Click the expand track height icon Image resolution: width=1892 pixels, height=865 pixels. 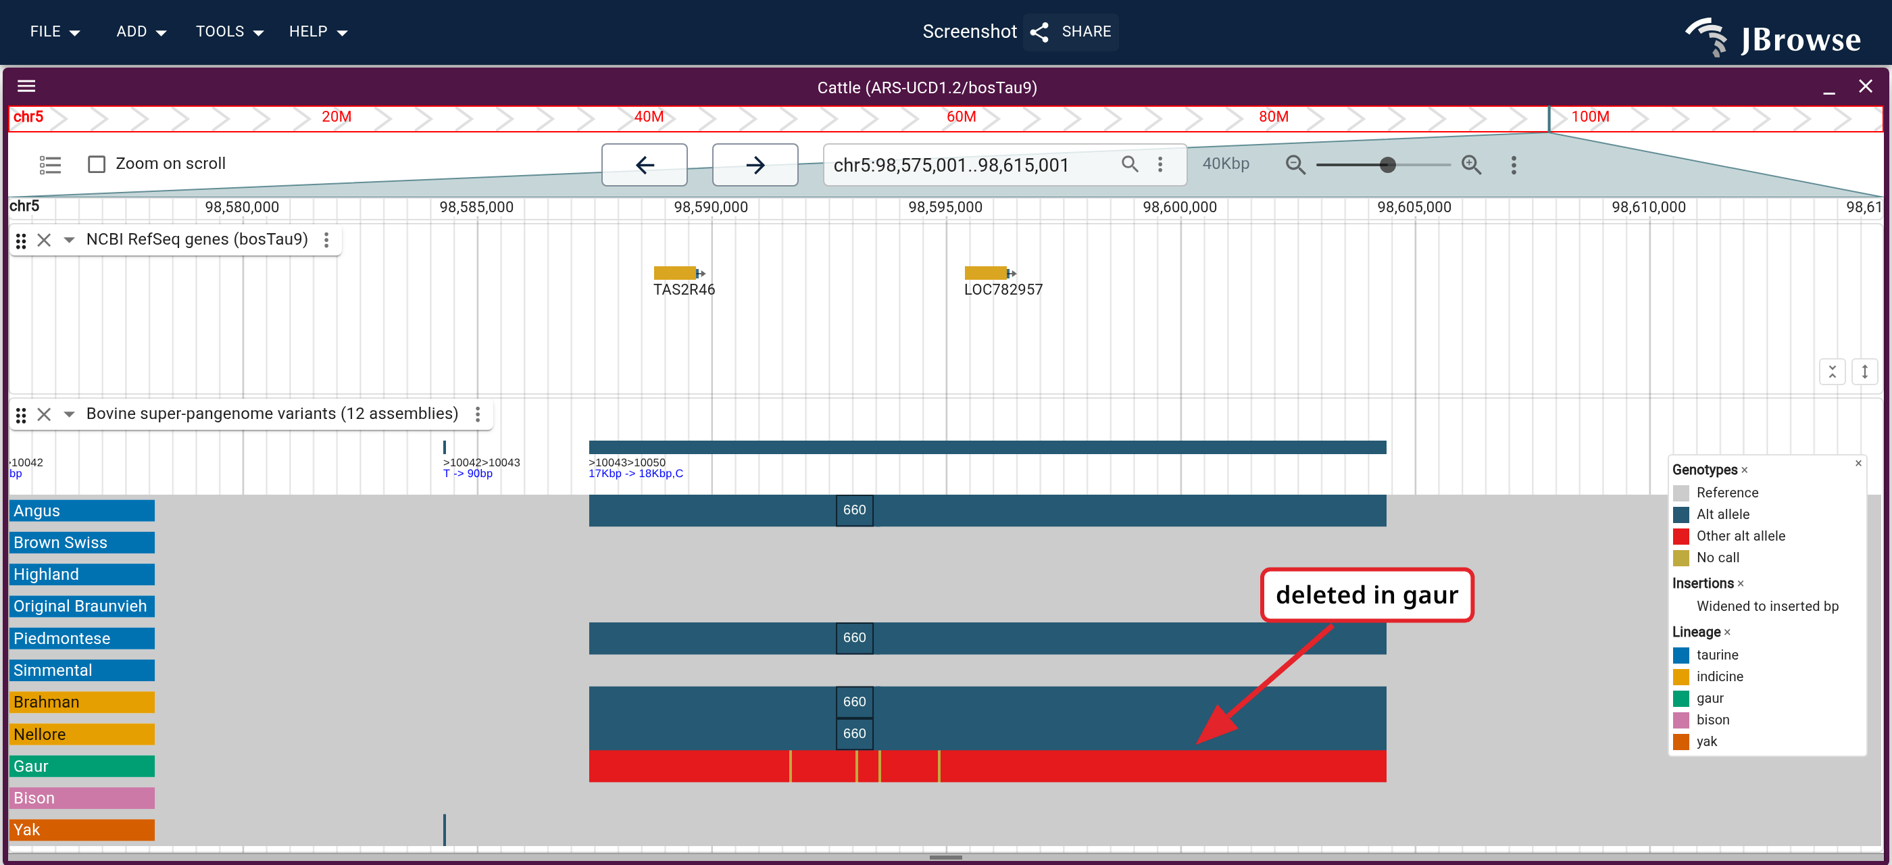[x=1865, y=372]
